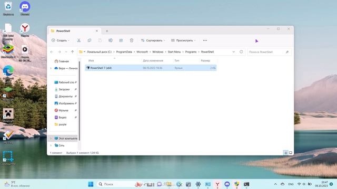Open recent locations chevron beside forward arrow
This screenshot has height=189, width=337.
(x=66, y=52)
